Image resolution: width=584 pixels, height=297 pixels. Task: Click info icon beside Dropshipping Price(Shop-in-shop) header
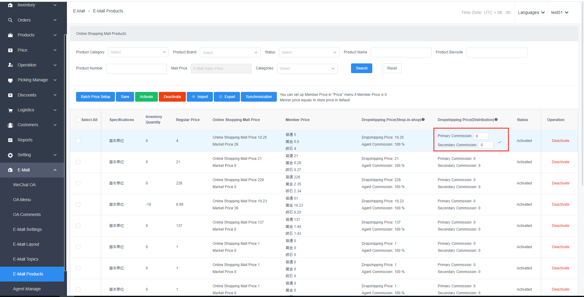click(x=423, y=120)
